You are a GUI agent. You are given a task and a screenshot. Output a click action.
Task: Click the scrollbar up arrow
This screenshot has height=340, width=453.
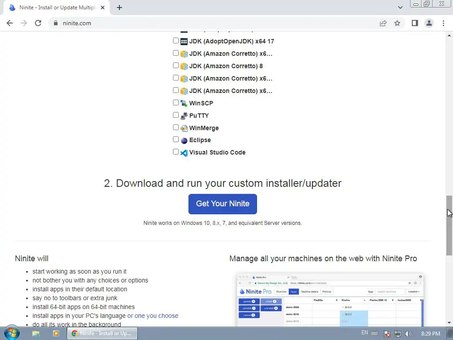[x=449, y=35]
